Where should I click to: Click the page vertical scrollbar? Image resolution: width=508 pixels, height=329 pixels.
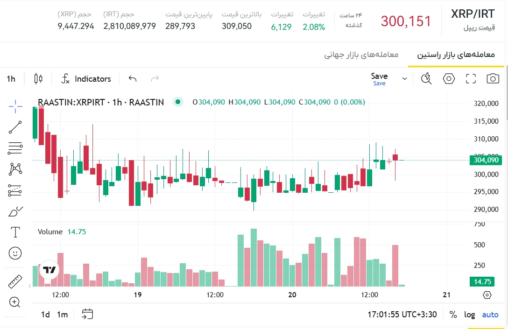coord(507,92)
